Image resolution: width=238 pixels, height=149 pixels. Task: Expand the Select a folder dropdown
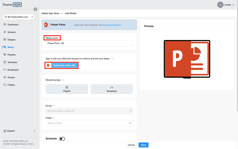coord(89,123)
